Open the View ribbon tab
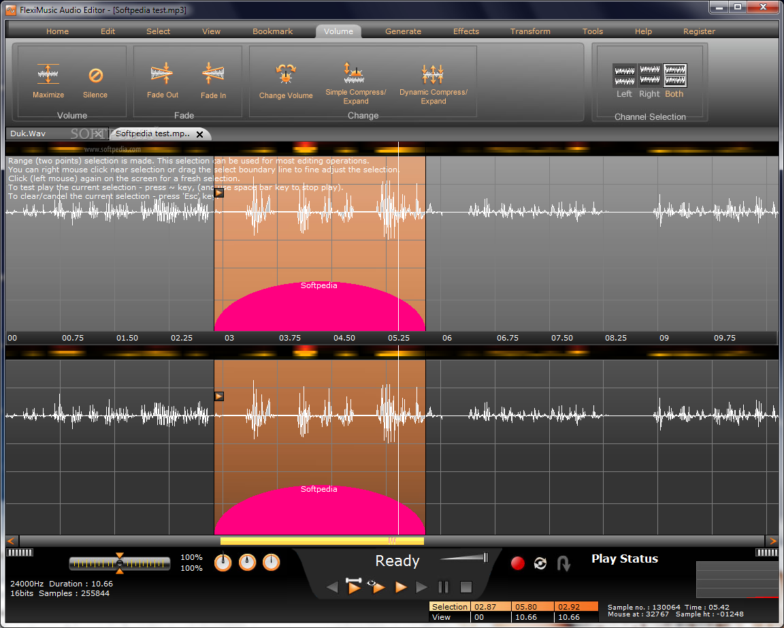Image resolution: width=784 pixels, height=628 pixels. click(211, 31)
